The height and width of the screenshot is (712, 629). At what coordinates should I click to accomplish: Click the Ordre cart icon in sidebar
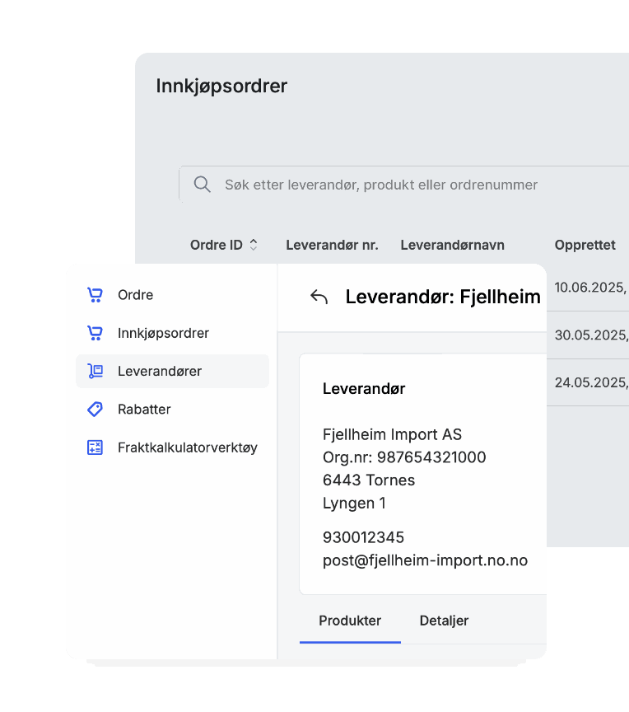tap(95, 295)
